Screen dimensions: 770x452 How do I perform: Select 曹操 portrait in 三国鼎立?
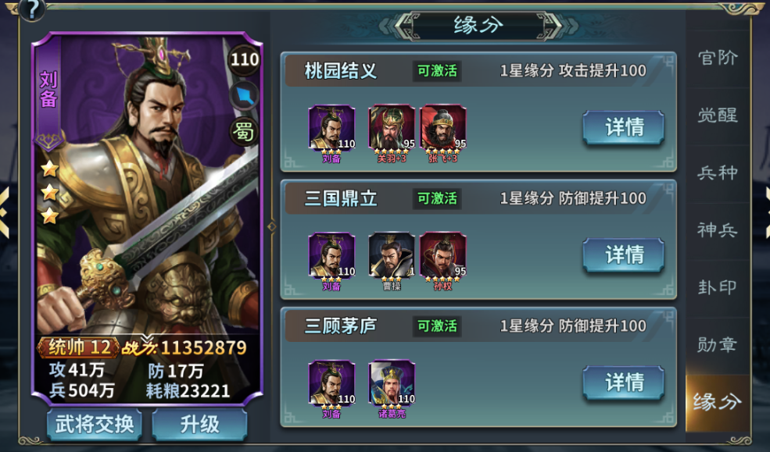pos(392,255)
